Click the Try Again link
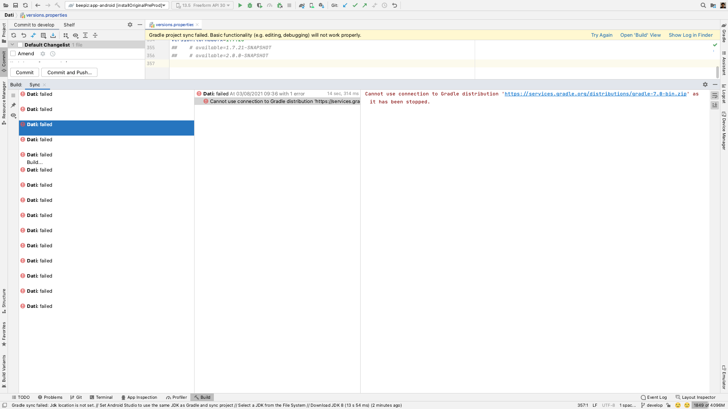The image size is (728, 409). 602,35
